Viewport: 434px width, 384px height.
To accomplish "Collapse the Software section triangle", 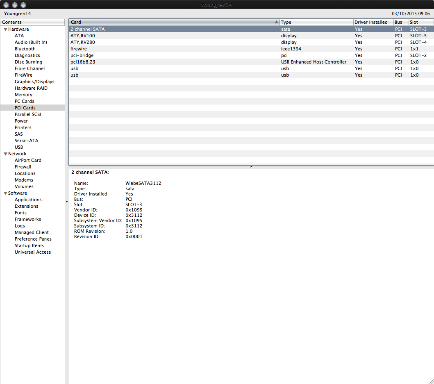I will pos(5,193).
